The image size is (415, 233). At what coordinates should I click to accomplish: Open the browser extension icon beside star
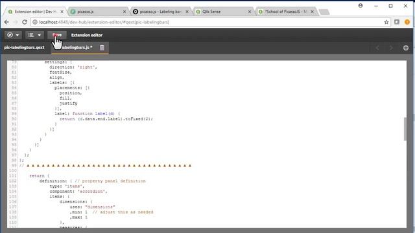pyautogui.click(x=397, y=22)
